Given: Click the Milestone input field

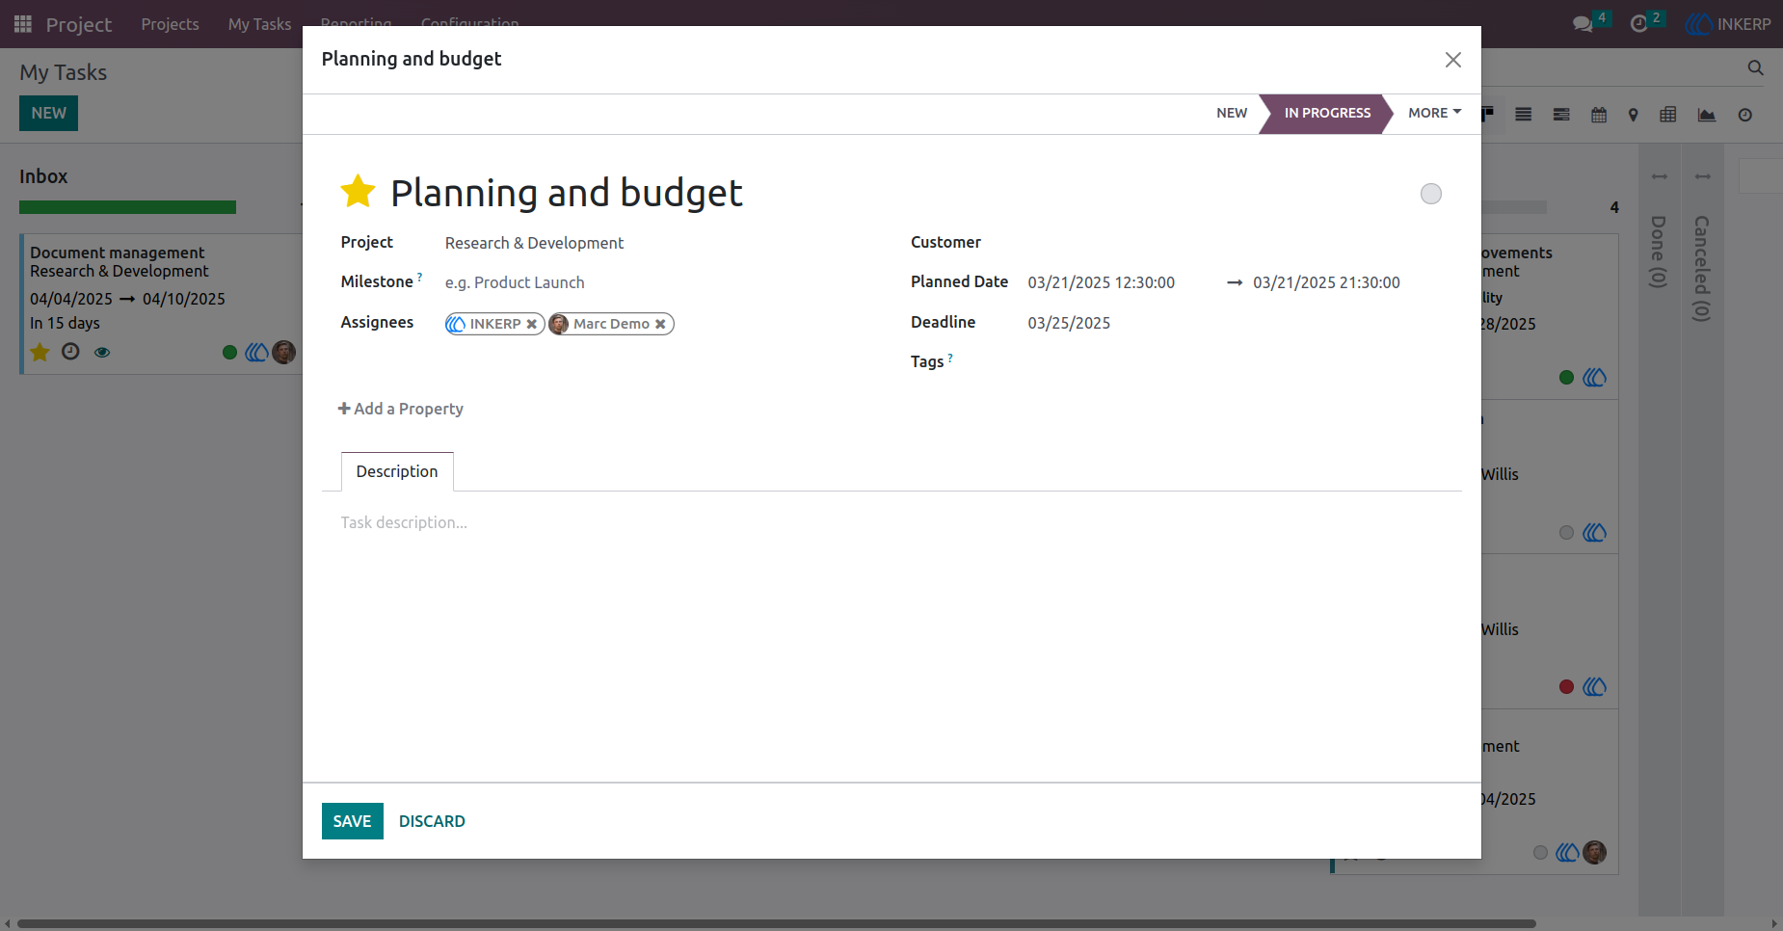Looking at the screenshot, I should coord(658,282).
